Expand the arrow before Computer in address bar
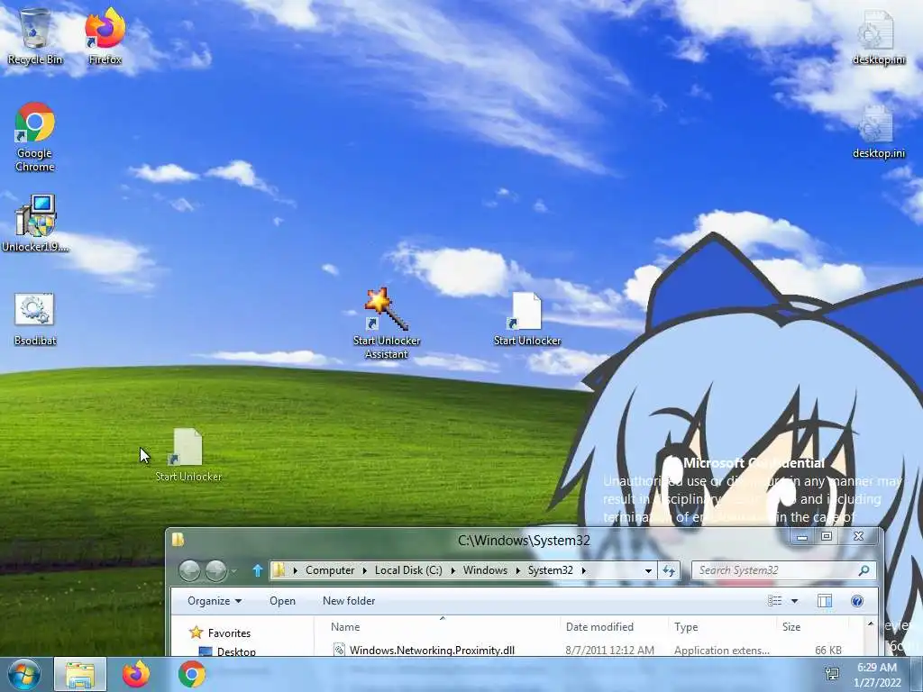Viewport: 923px width, 692px height. click(295, 570)
